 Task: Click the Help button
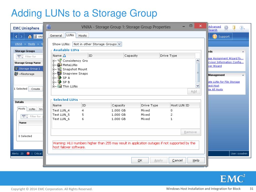click(196, 160)
